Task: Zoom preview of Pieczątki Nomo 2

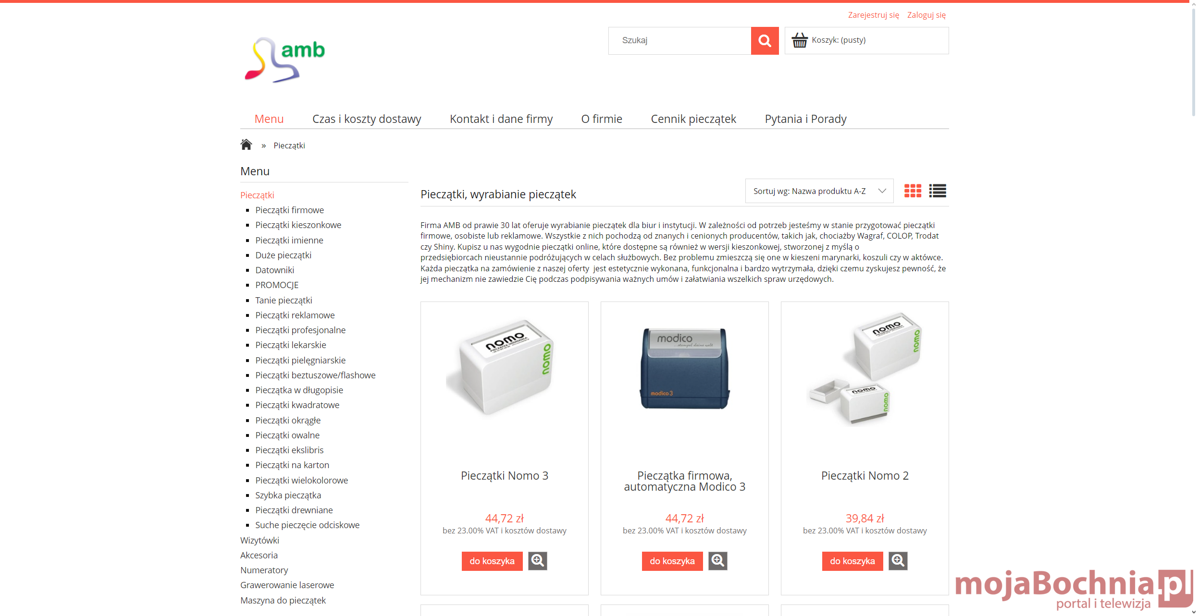Action: point(898,561)
